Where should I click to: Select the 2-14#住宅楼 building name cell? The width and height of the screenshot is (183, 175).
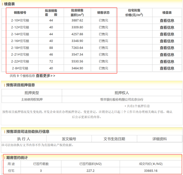click(20, 34)
